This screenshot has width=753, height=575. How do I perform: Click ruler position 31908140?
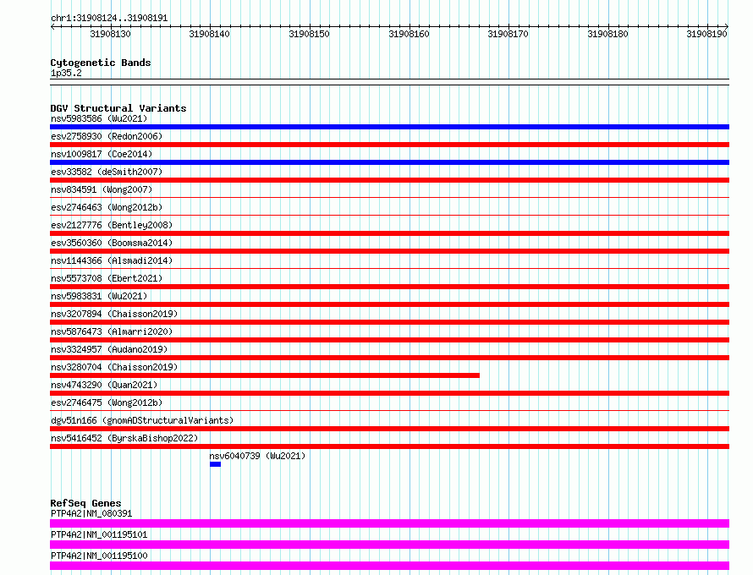(209, 34)
